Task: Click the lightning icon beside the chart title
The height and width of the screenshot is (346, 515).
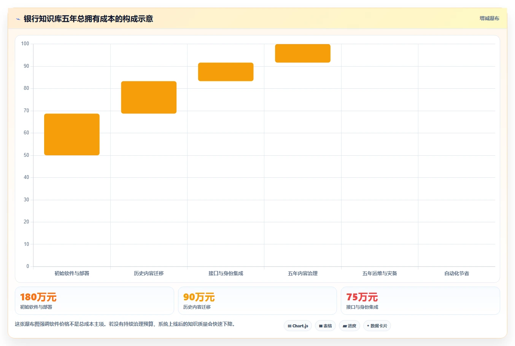Action: 18,19
